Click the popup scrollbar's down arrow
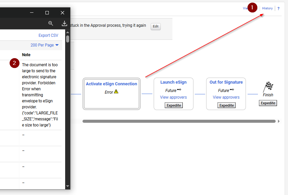This screenshot has width=288, height=195. tap(68, 186)
